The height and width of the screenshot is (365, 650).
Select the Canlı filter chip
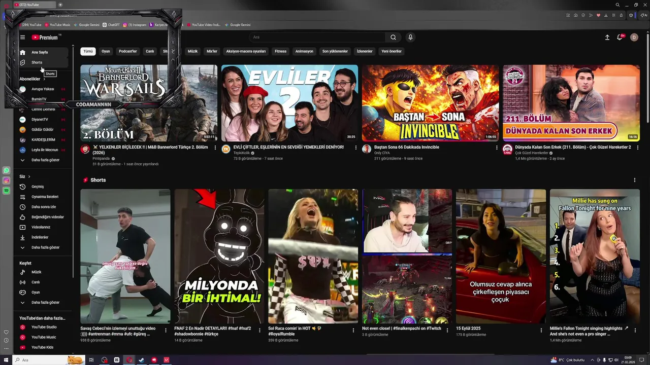(150, 51)
